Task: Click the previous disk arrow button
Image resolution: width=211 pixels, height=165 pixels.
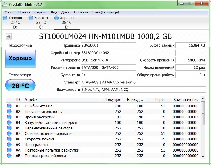Action: pyautogui.click(x=9, y=36)
